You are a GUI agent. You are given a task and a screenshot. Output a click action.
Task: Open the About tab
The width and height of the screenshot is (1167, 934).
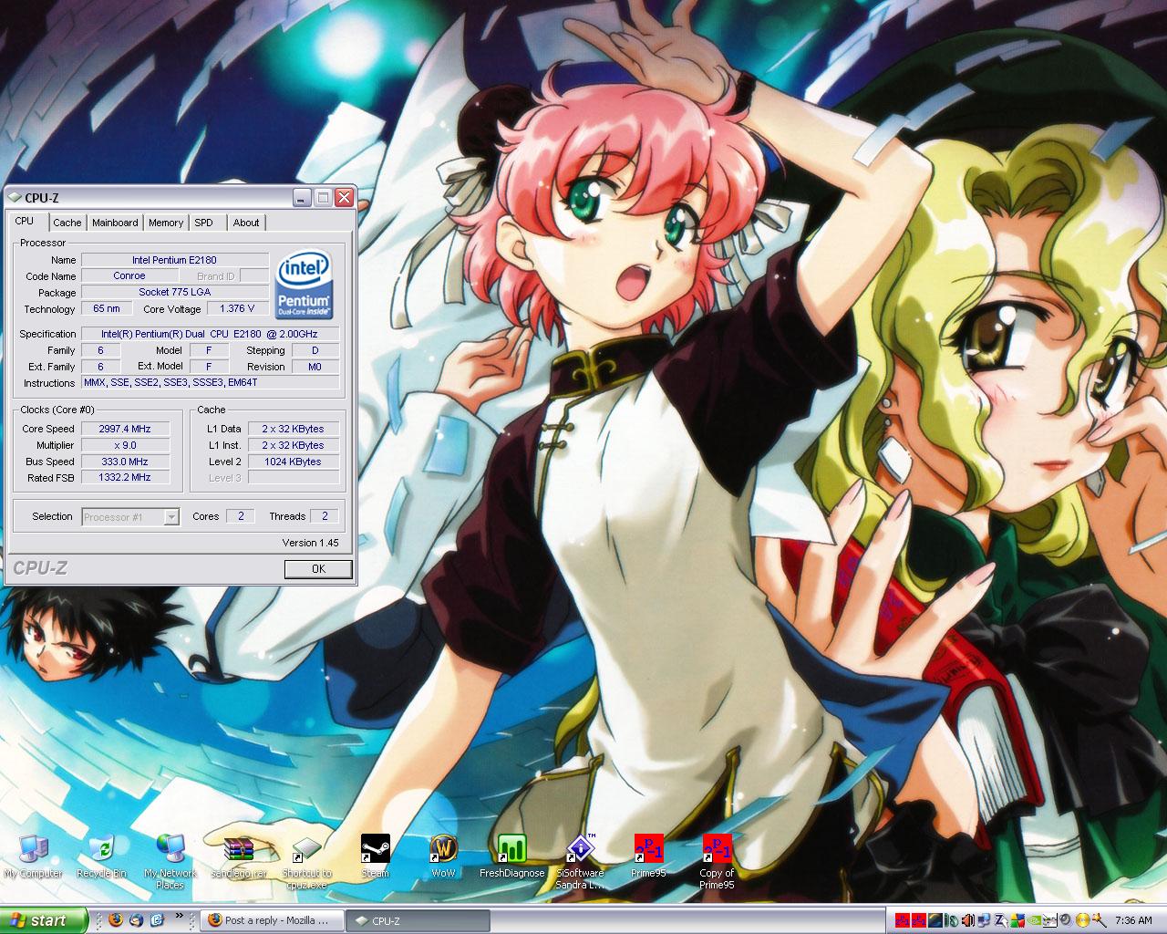tap(246, 223)
